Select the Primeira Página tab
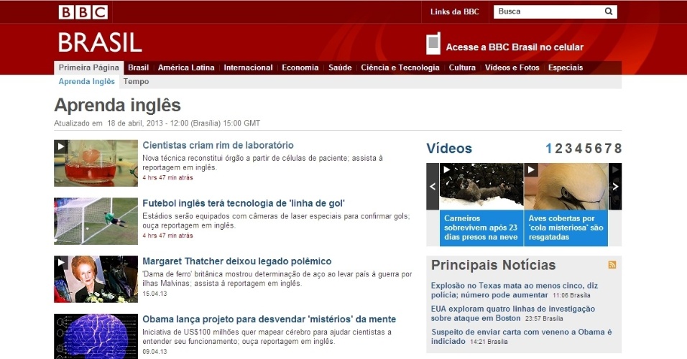This screenshot has width=687, height=359. 89,67
